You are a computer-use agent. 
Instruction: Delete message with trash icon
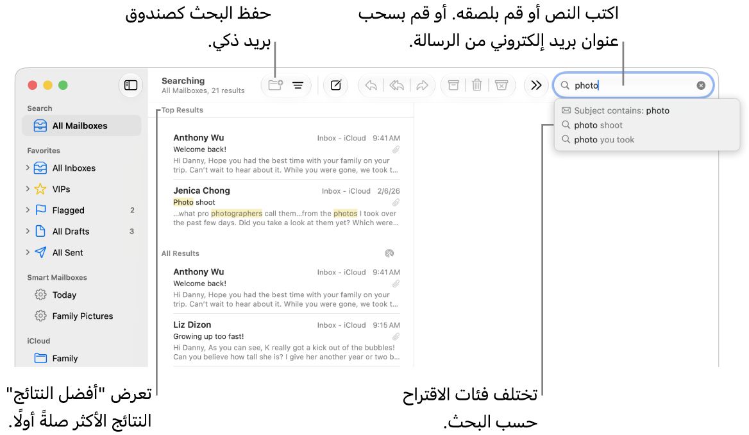[476, 85]
